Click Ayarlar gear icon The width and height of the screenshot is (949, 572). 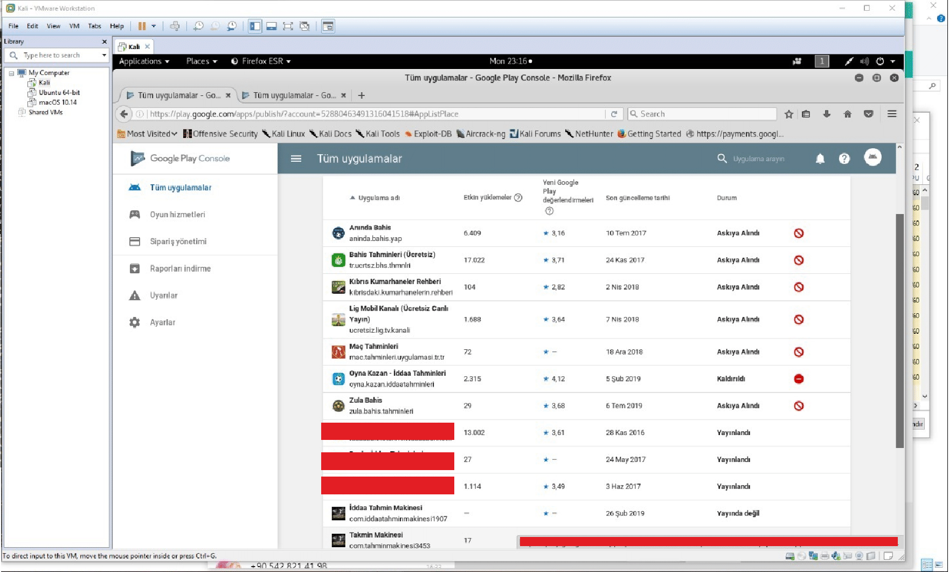pyautogui.click(x=135, y=322)
